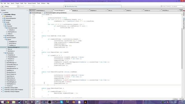Open the File menu

(2, 3)
